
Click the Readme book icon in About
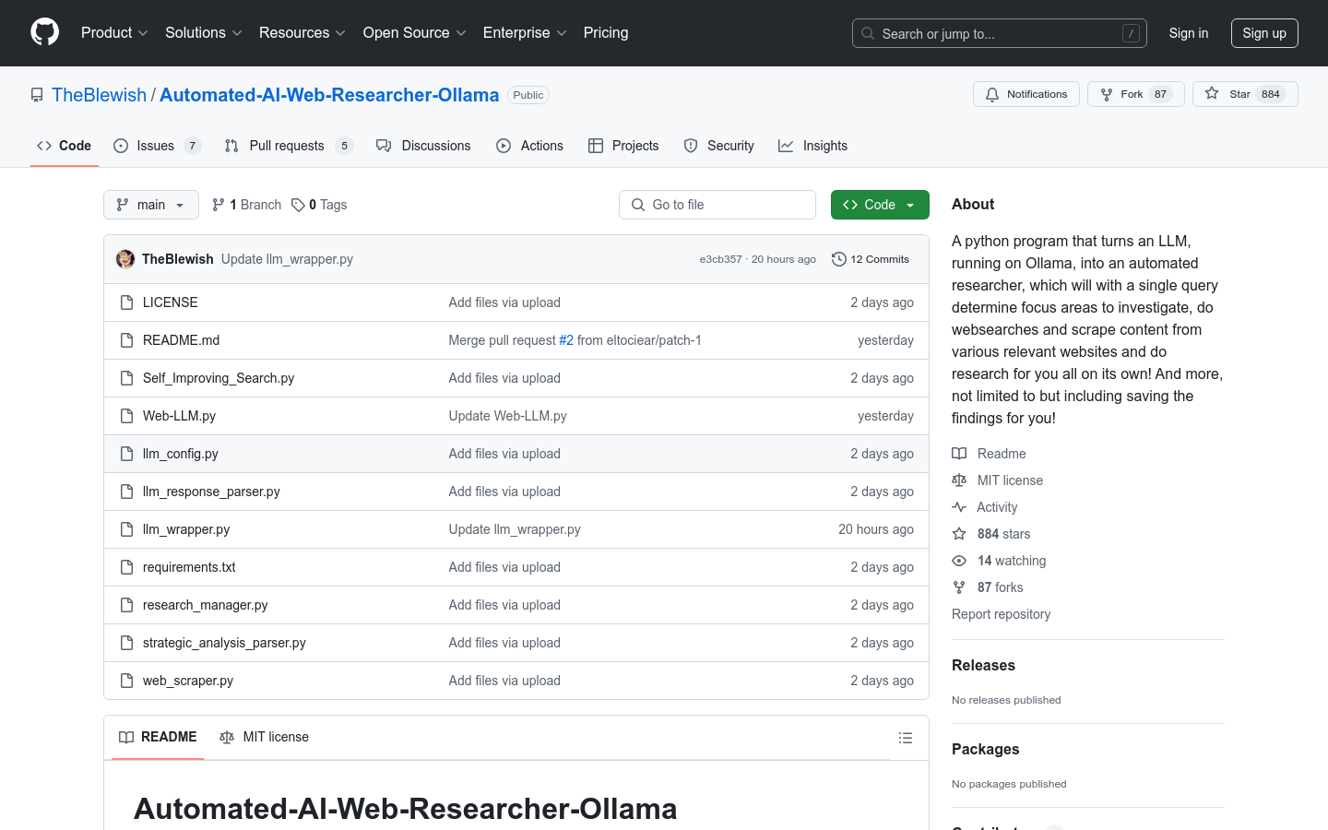pyautogui.click(x=959, y=453)
